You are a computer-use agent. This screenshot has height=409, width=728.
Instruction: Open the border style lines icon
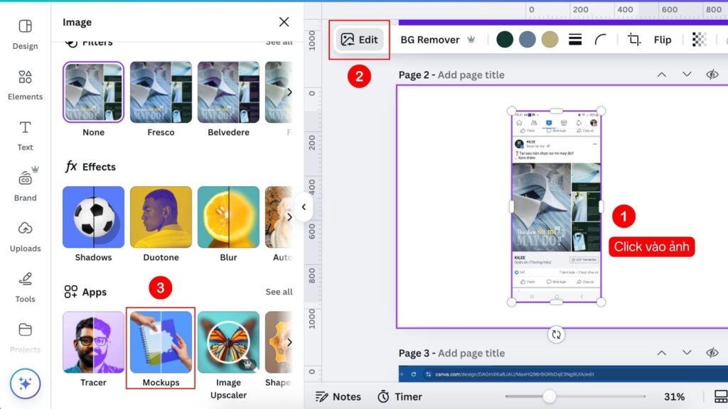pyautogui.click(x=575, y=40)
